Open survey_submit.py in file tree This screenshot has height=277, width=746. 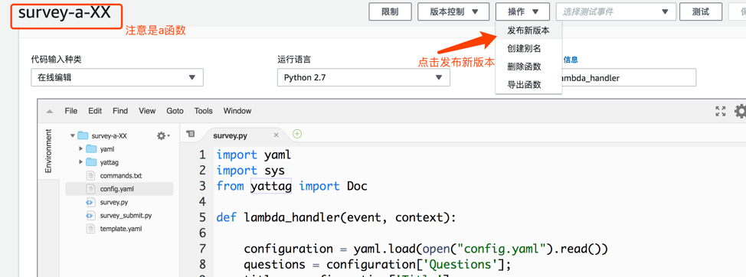click(x=126, y=215)
